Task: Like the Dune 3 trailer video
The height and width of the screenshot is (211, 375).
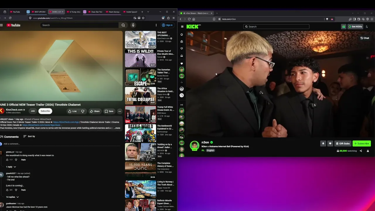Action: click(72, 111)
